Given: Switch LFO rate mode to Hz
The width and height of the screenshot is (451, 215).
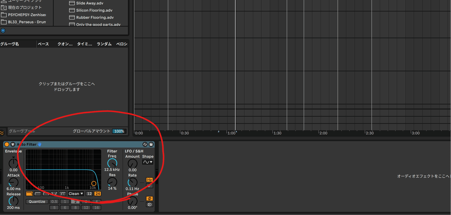Looking at the screenshot, I should (149, 180).
